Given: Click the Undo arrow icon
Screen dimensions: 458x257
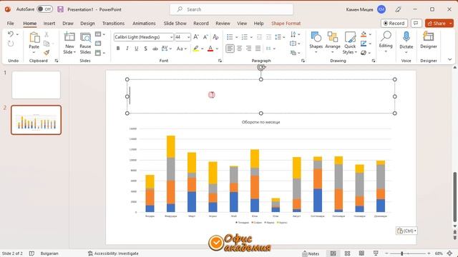Looking at the screenshot, I should (11, 34).
